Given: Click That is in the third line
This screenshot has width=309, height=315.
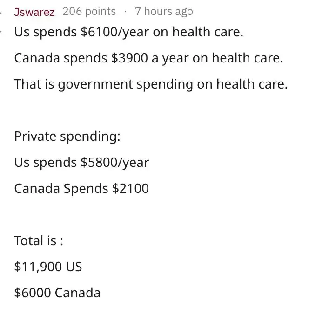Looking at the screenshot, I should click(34, 84).
